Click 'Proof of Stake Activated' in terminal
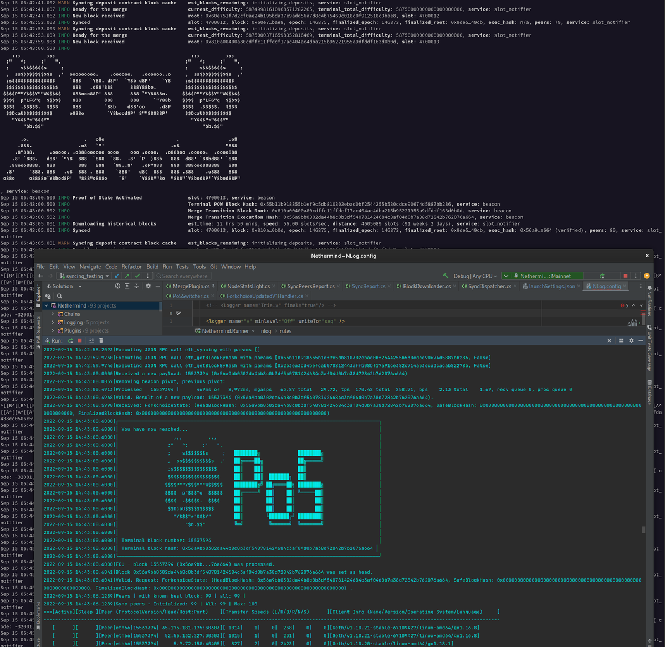This screenshot has width=665, height=647. (x=107, y=197)
